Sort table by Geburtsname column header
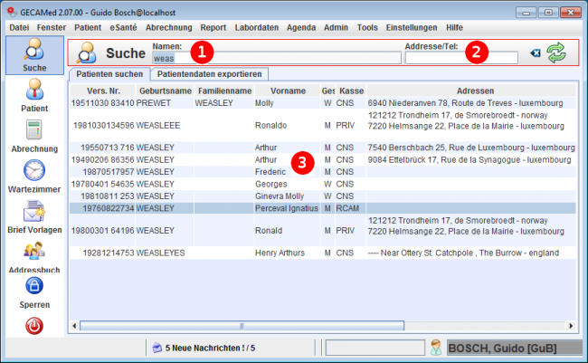This screenshot has height=363, width=588. (x=165, y=91)
